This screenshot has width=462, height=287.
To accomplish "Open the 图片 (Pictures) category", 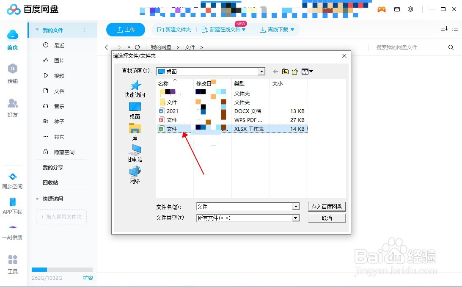I will (x=59, y=60).
